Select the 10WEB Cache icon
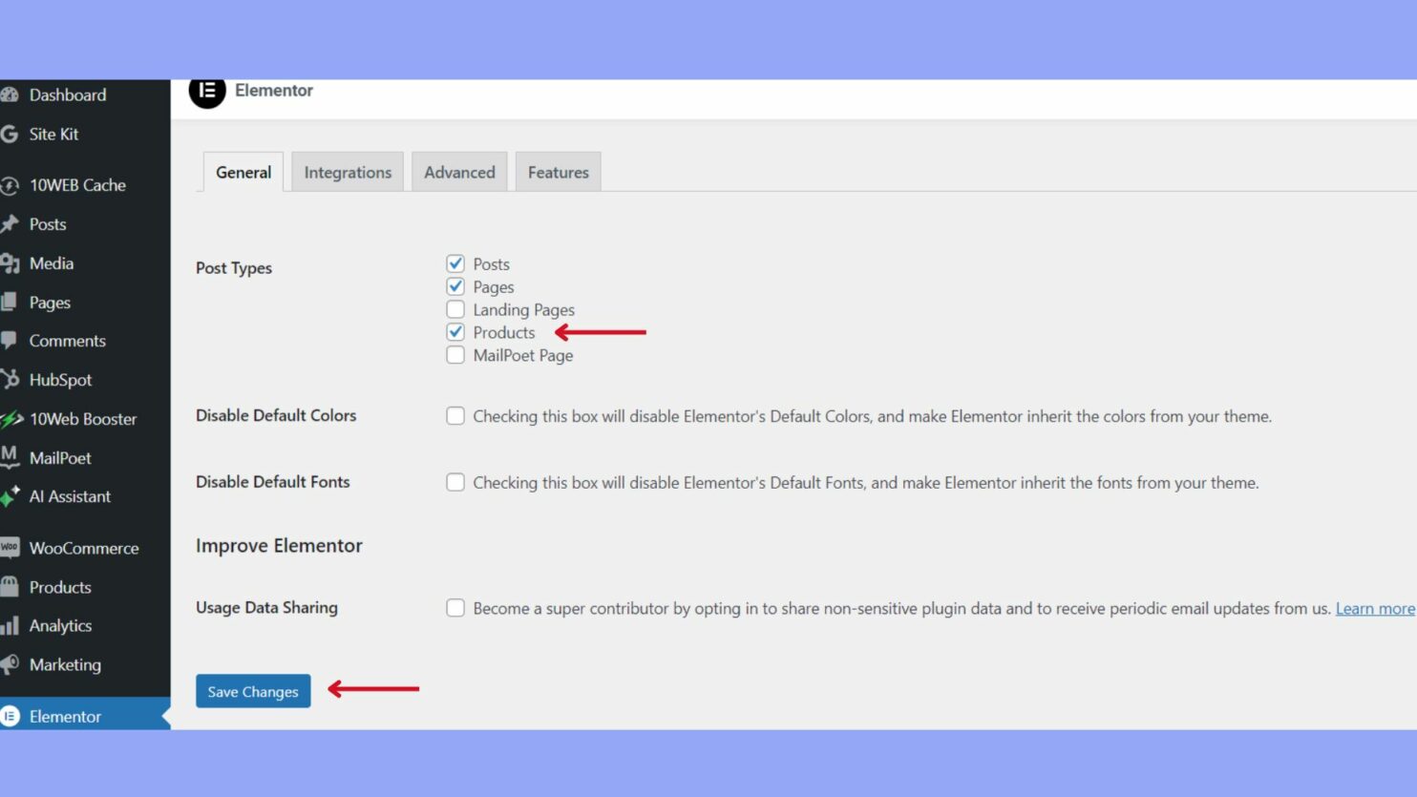Viewport: 1417px width, 797px height. [x=11, y=184]
